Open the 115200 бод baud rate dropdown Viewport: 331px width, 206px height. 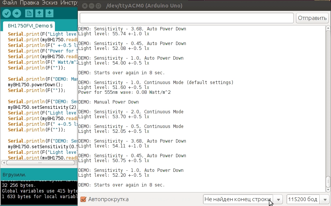coord(308,199)
